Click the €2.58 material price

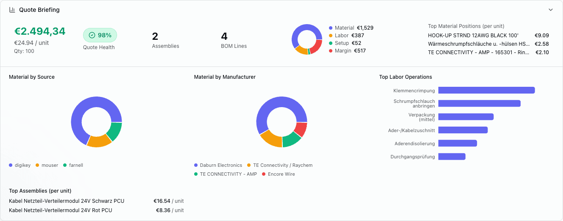(x=542, y=44)
